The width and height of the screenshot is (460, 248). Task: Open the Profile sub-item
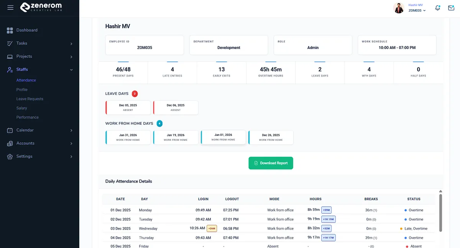(x=22, y=90)
